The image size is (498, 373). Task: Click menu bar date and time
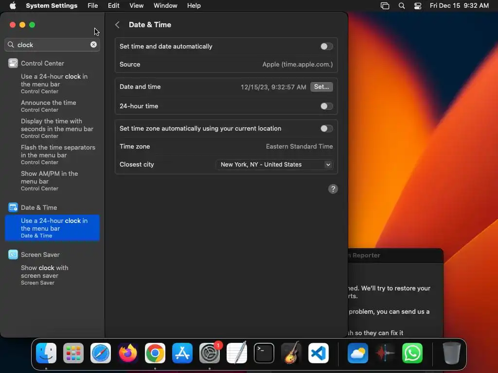click(x=459, y=6)
